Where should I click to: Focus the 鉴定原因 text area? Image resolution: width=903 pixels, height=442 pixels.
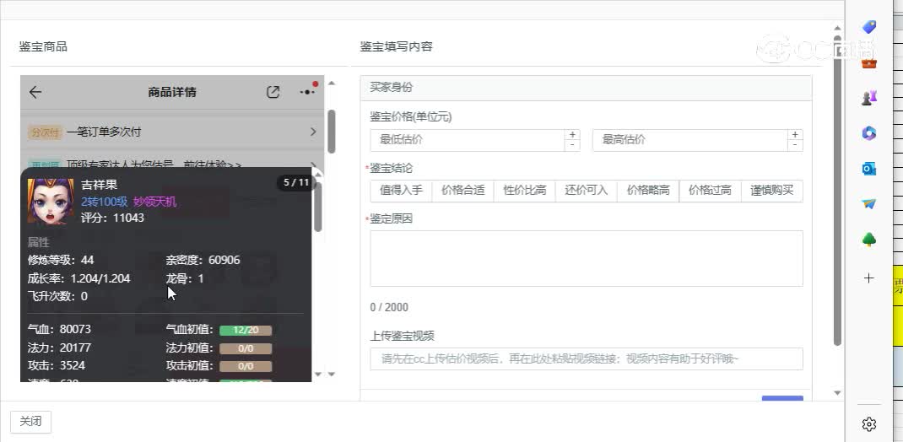pyautogui.click(x=586, y=258)
